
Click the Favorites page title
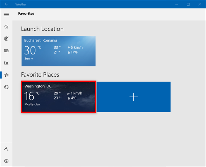pos(26,14)
